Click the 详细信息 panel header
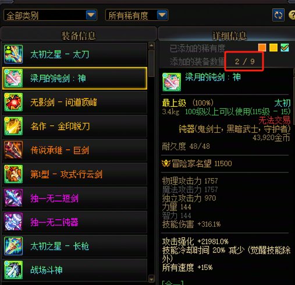This screenshot has height=285, width=295. pyautogui.click(x=229, y=36)
